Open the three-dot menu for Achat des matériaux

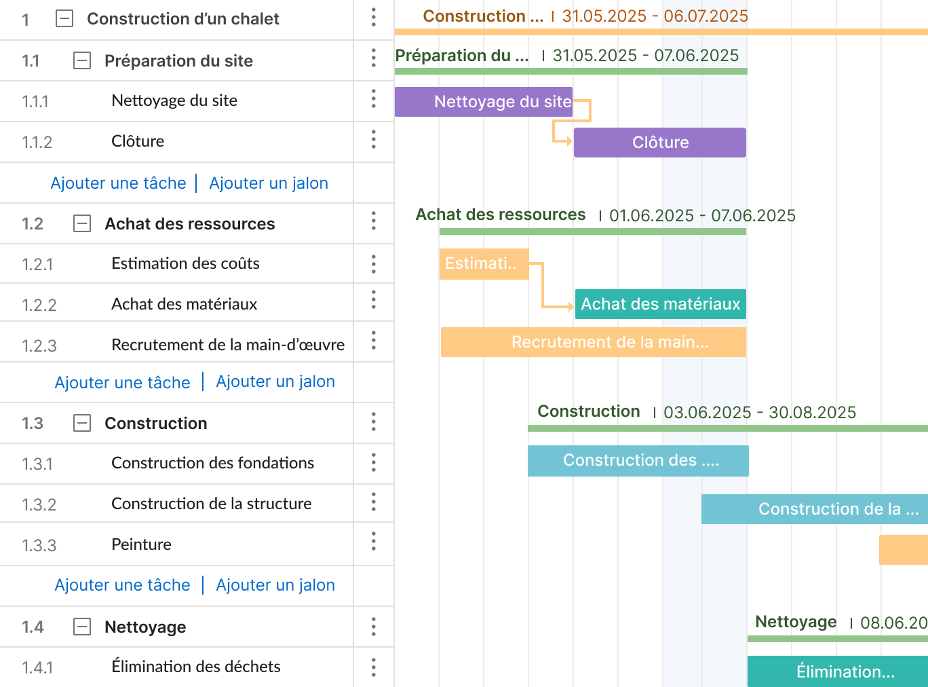374,299
